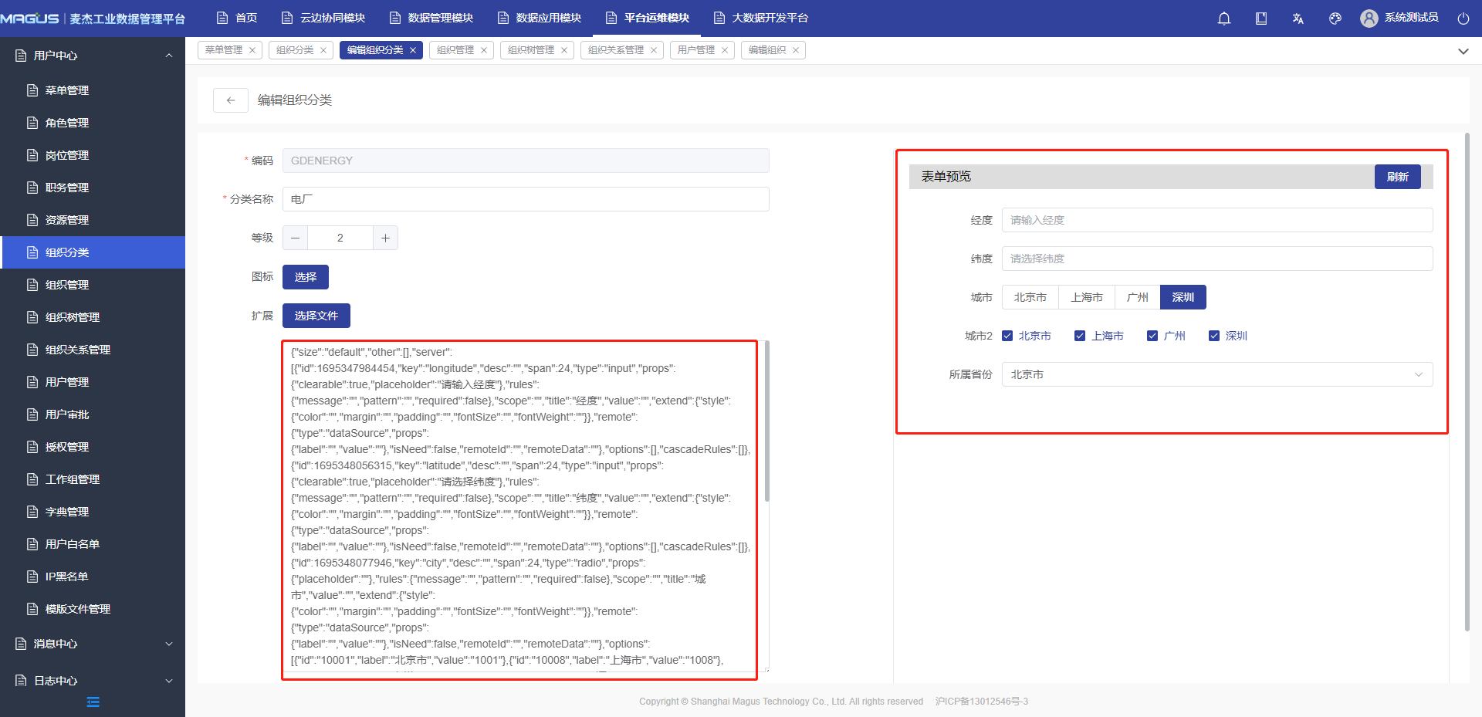Image resolution: width=1482 pixels, height=717 pixels.
Task: Expand the tab list chevron at right
Action: pos(1463,51)
